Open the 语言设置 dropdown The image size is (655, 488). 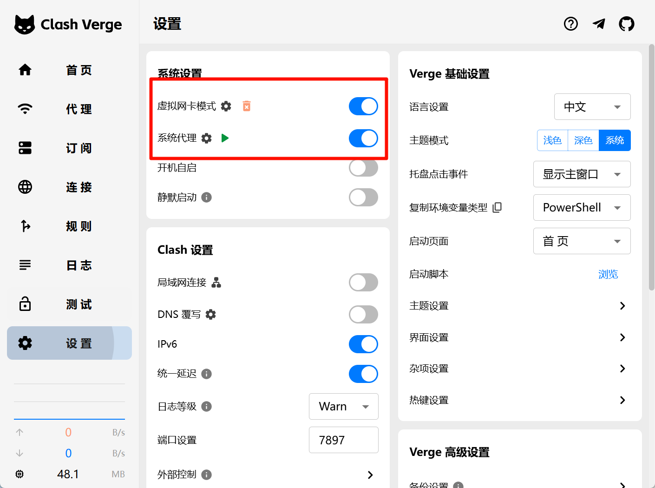[x=592, y=107]
